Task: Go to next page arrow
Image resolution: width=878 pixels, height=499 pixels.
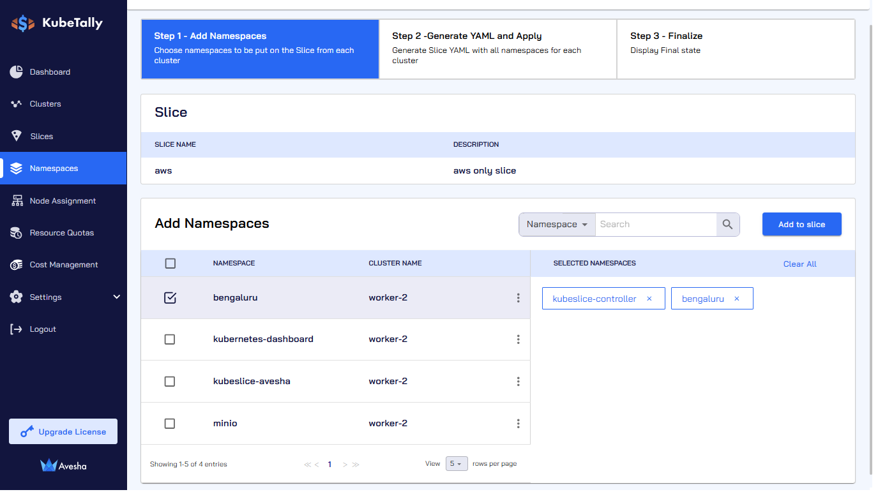Action: (345, 465)
